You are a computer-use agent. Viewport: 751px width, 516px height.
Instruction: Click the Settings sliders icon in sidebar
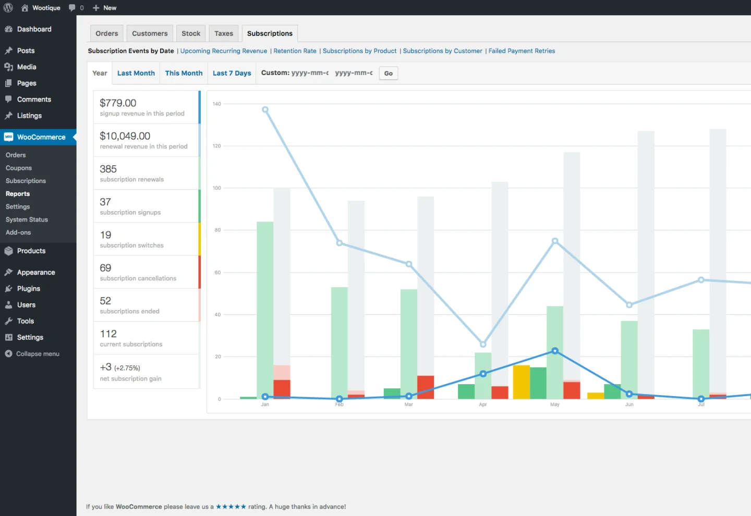[x=8, y=337]
